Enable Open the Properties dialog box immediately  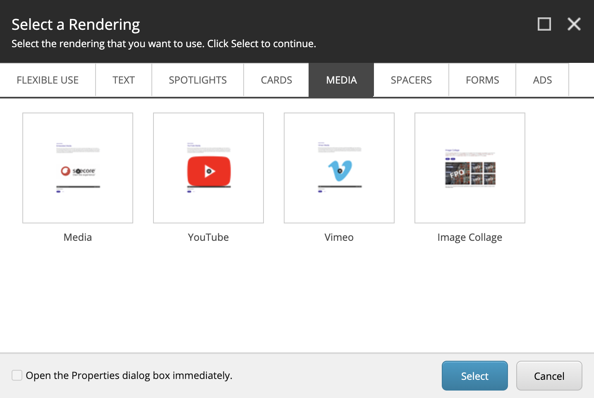(17, 375)
